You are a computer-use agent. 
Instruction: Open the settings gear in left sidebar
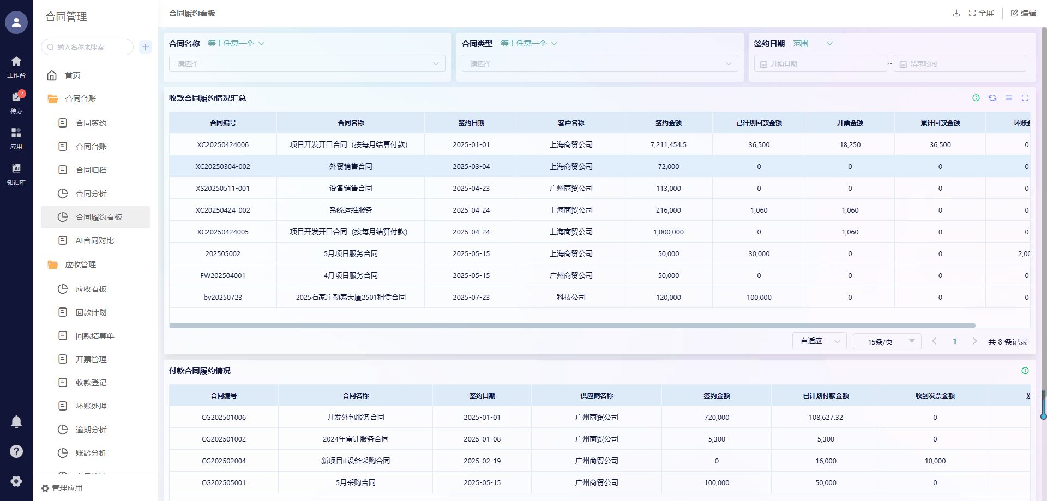coord(16,481)
